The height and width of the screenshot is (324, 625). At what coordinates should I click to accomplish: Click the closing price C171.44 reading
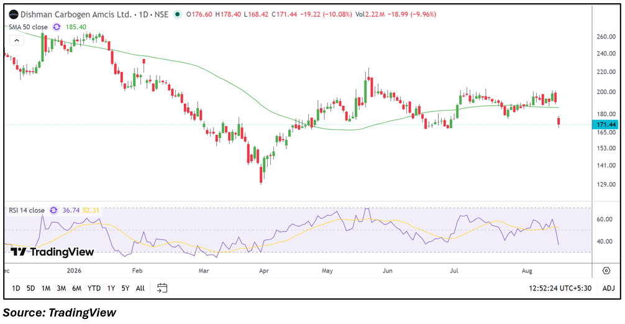click(285, 14)
